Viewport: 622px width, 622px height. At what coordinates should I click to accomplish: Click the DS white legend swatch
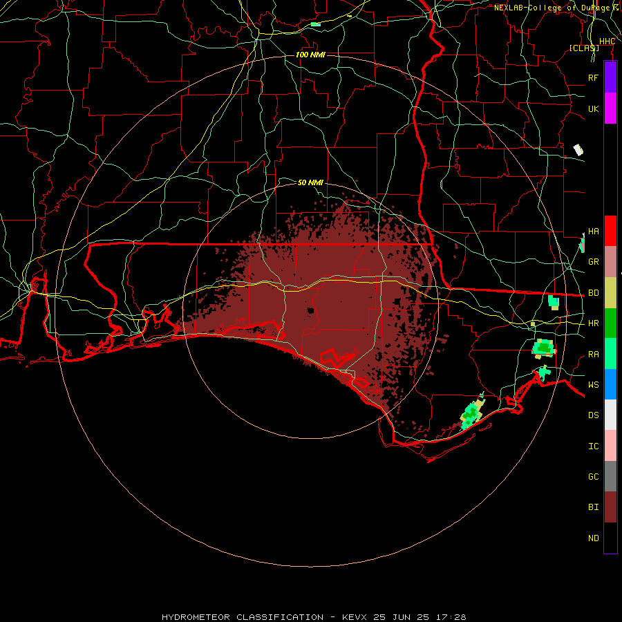pyautogui.click(x=610, y=415)
